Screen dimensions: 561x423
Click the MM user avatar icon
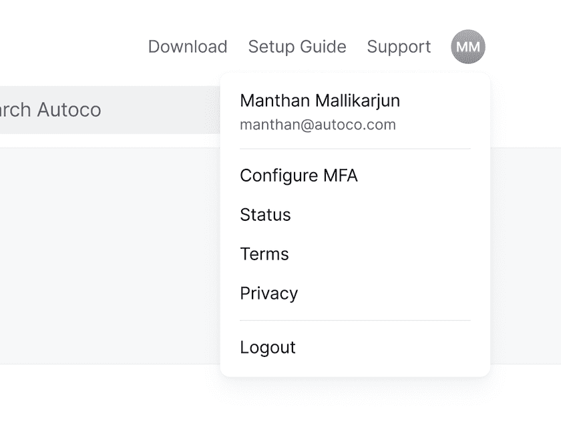(467, 47)
